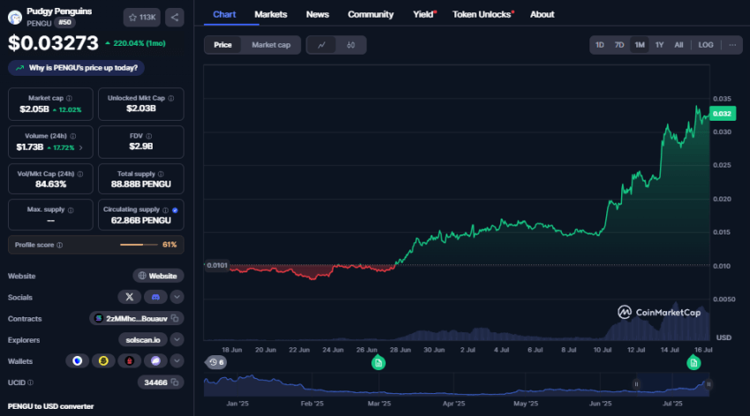Image resolution: width=750 pixels, height=416 pixels.
Task: Click info icon next to Vol/Mkt Cap (24h)
Action: [x=80, y=174]
